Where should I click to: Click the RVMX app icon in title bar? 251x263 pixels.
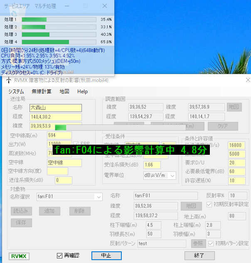tap(7, 80)
